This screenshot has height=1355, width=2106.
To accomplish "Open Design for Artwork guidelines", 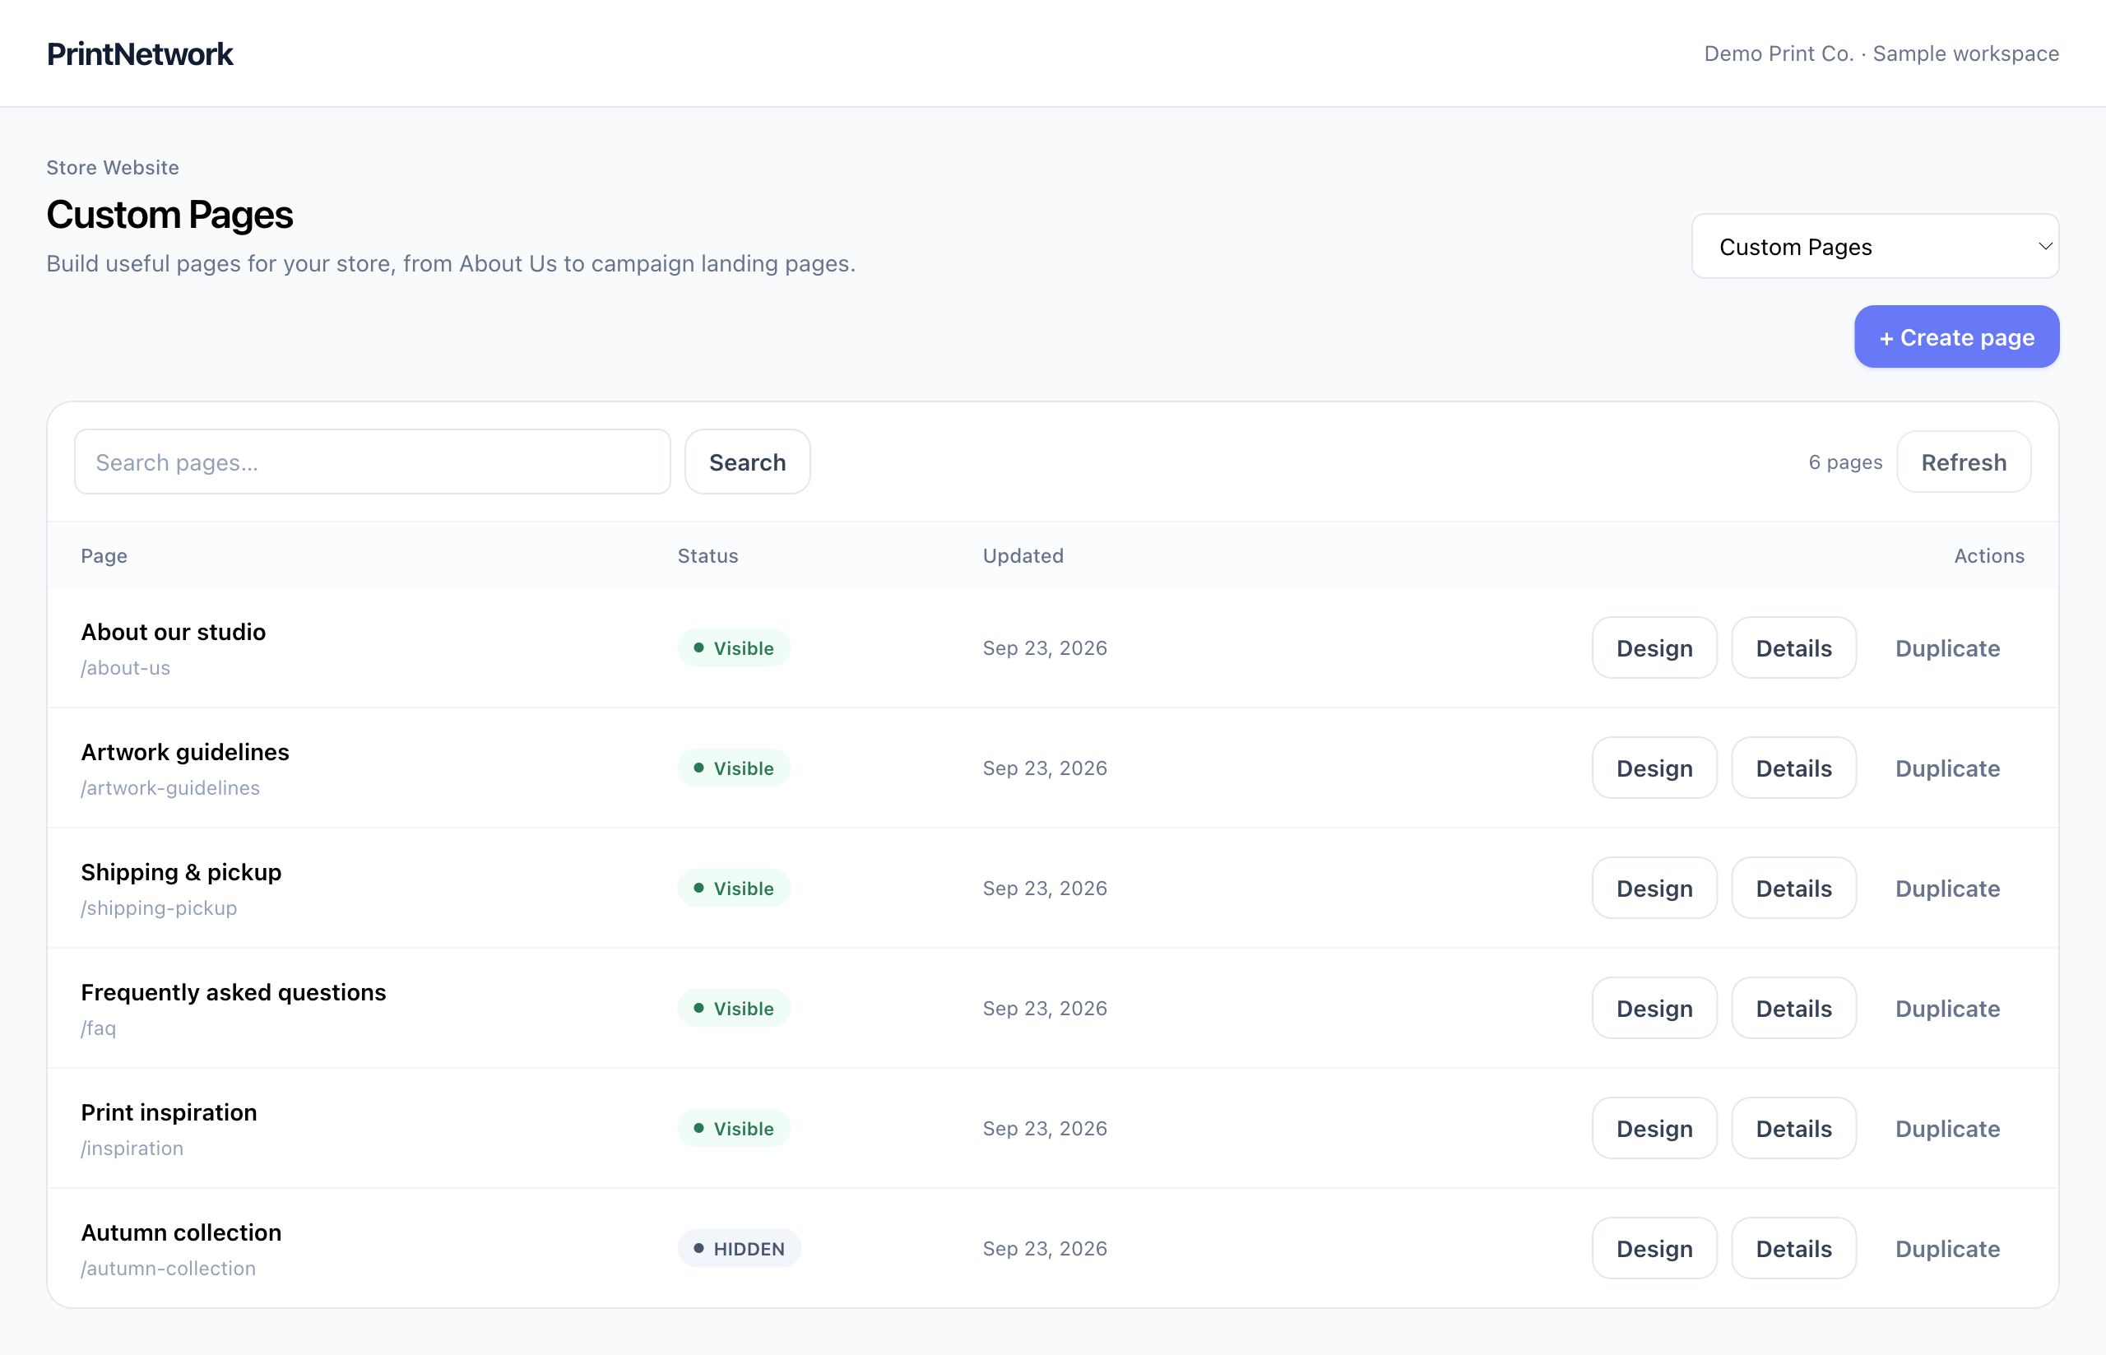I will click(x=1654, y=768).
